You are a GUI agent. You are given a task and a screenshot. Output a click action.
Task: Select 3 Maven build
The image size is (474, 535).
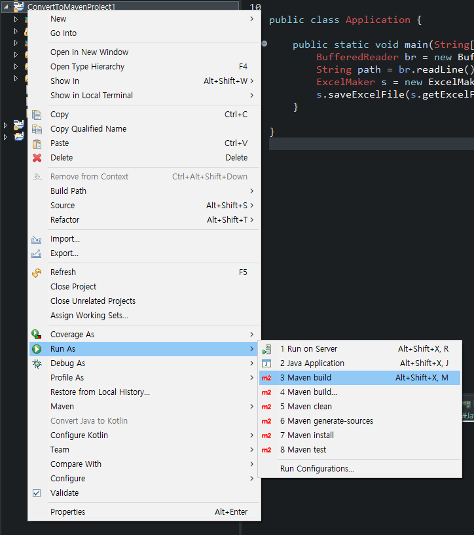coord(360,378)
